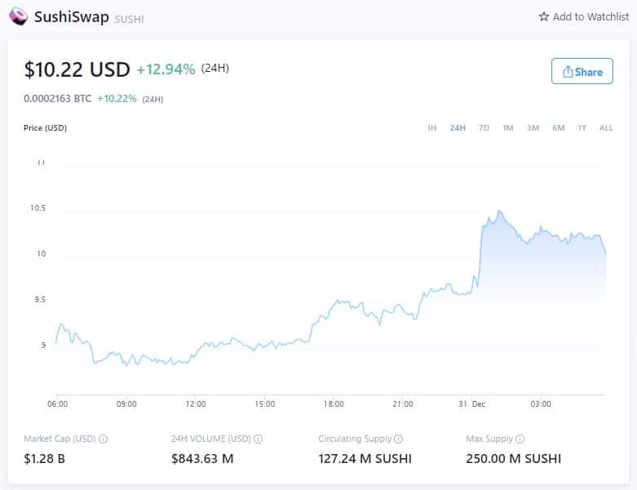Image resolution: width=637 pixels, height=490 pixels.
Task: Click the 18:00 time axis label
Action: [334, 403]
